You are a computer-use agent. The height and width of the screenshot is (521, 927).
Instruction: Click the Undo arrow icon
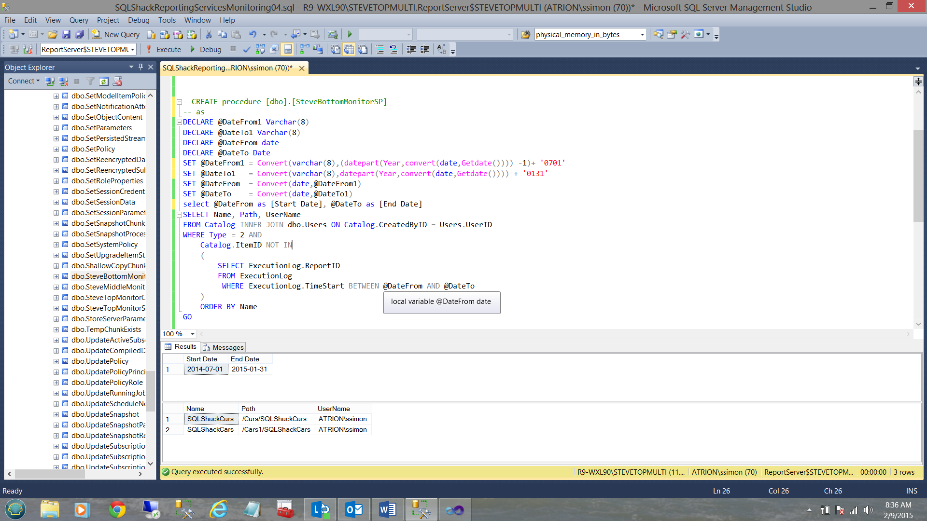[253, 34]
